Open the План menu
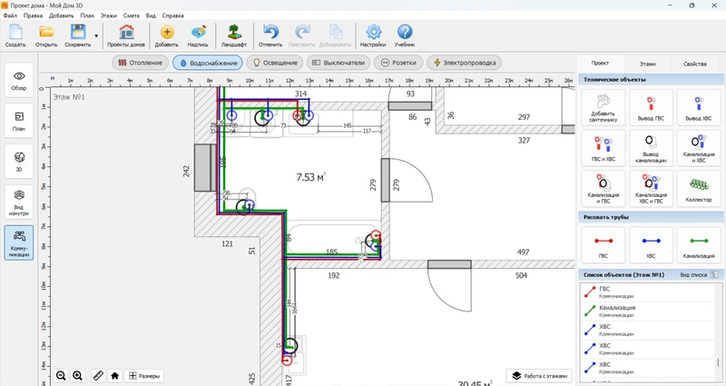 coord(87,15)
